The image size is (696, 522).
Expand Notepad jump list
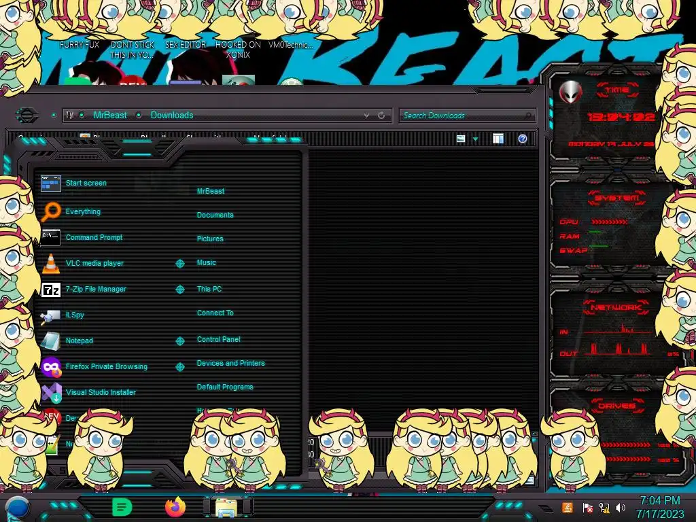coord(179,341)
